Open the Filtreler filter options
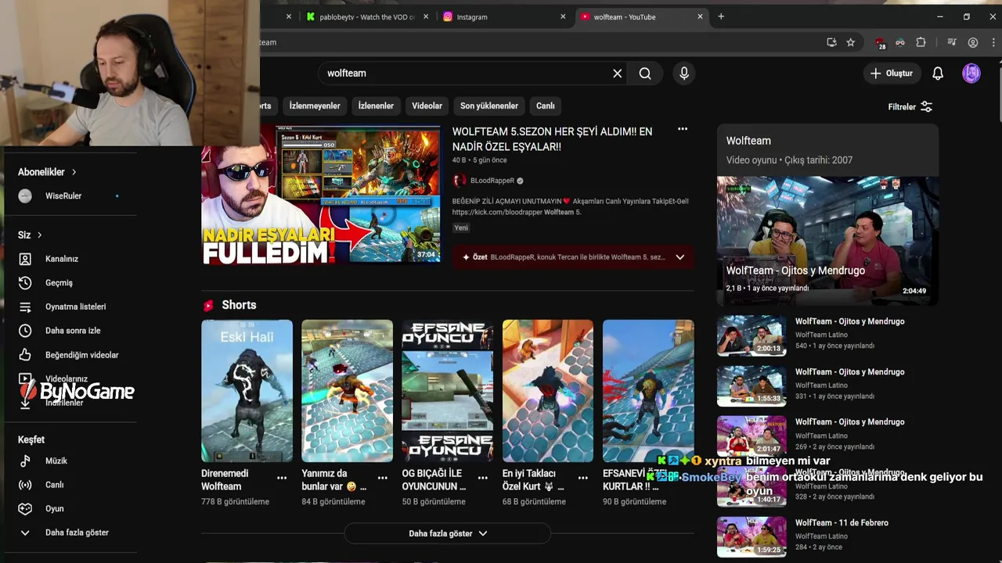This screenshot has height=563, width=1002. [x=910, y=107]
